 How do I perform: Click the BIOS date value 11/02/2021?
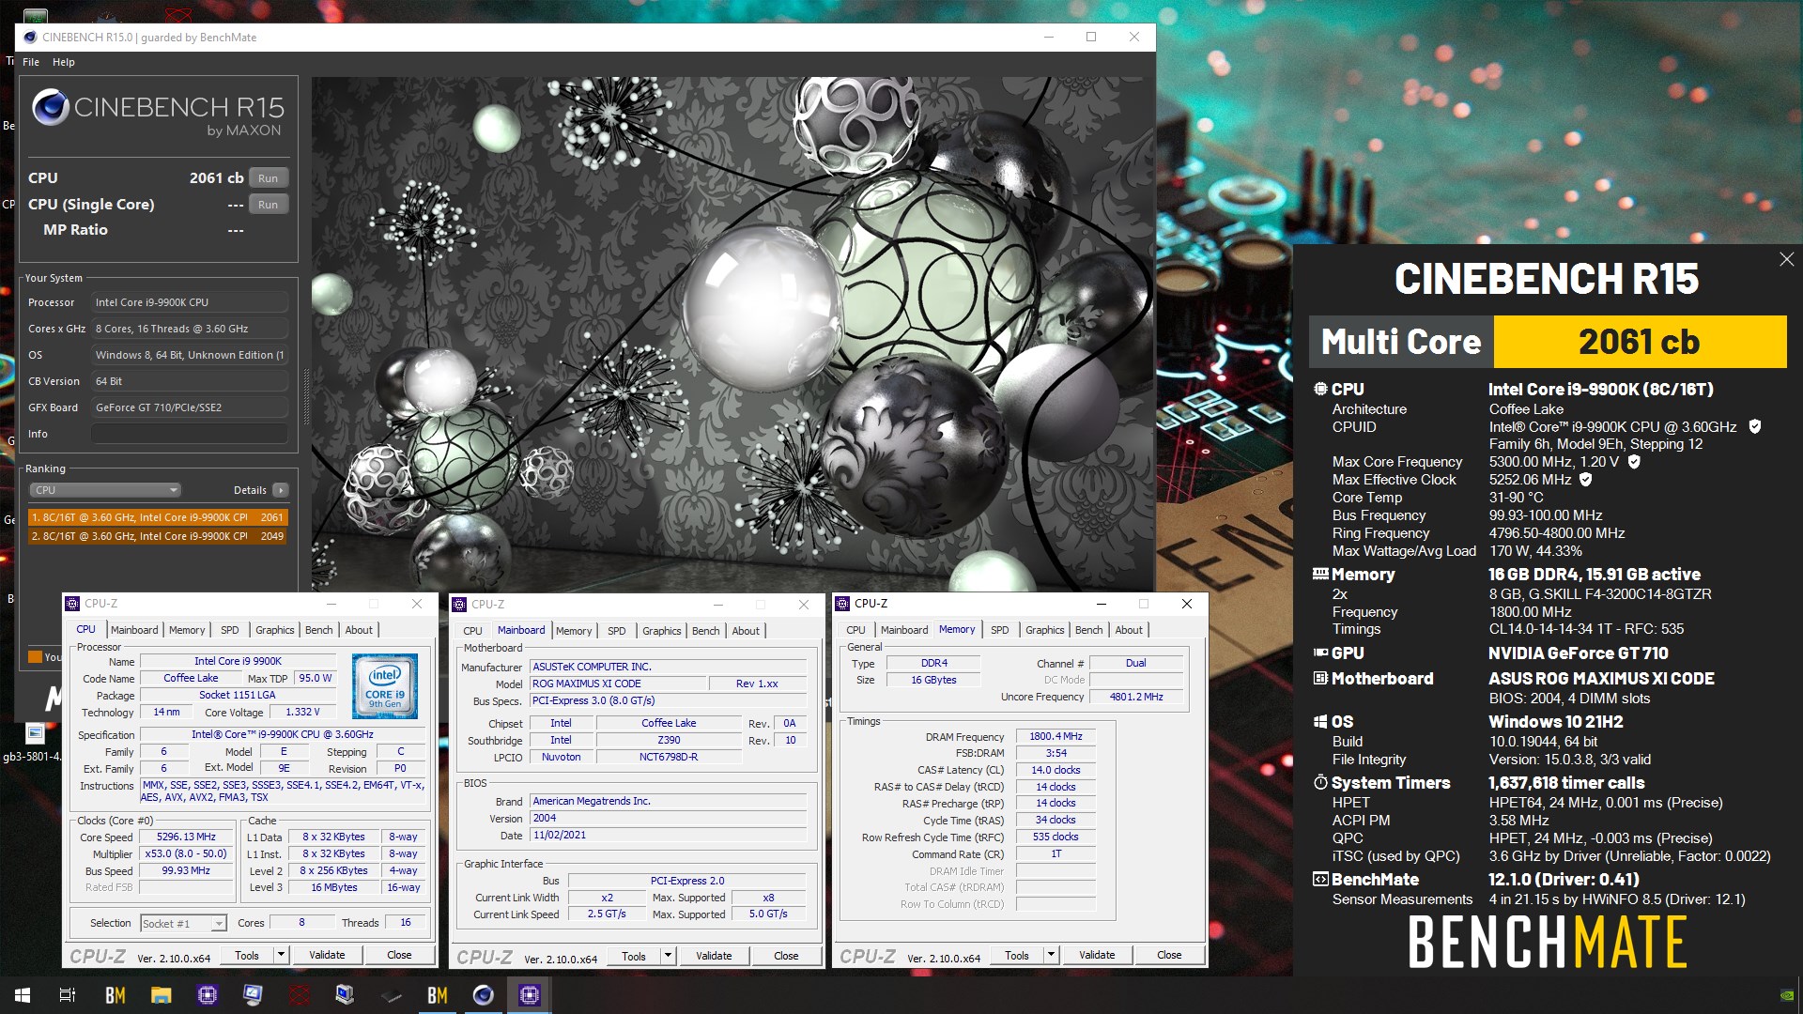pyautogui.click(x=668, y=836)
